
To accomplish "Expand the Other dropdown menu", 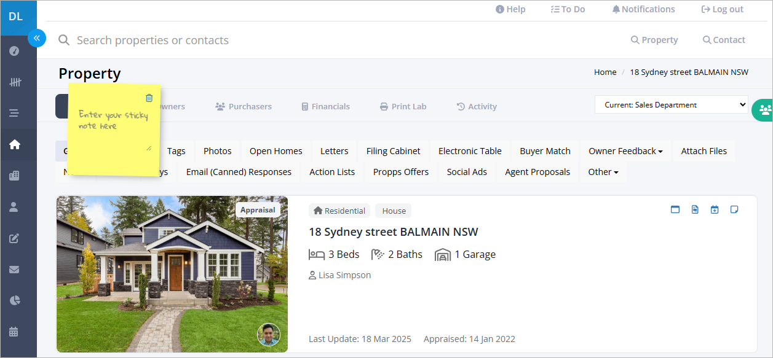I will click(603, 172).
